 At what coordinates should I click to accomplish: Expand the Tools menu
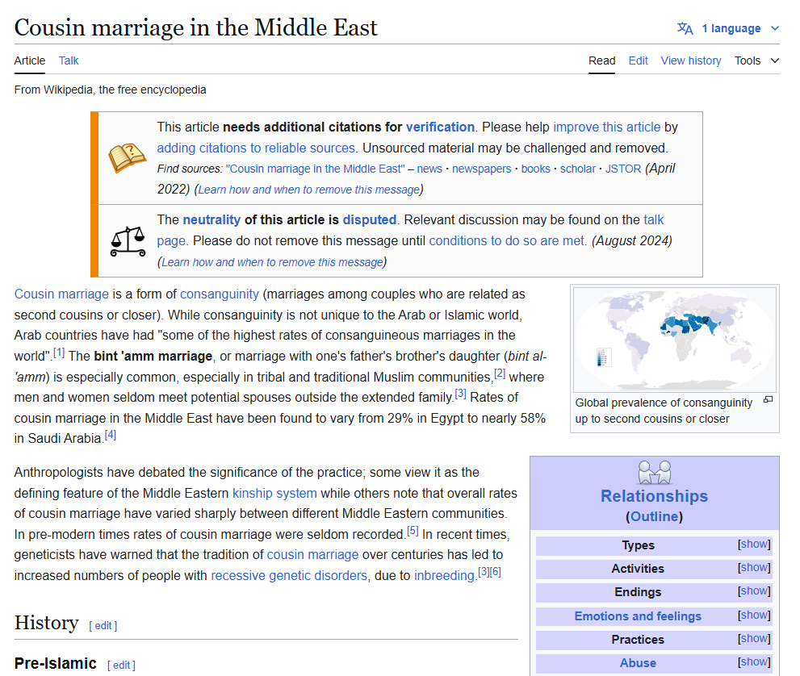coord(756,61)
